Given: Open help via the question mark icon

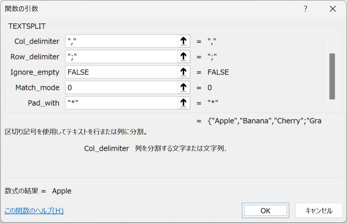Looking at the screenshot, I should [305, 9].
